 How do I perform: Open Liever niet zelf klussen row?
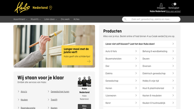(x=140, y=44)
